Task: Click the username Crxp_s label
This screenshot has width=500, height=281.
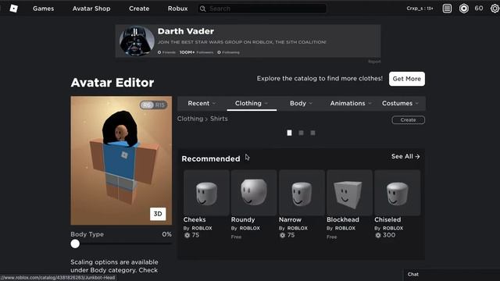Action: [420, 9]
